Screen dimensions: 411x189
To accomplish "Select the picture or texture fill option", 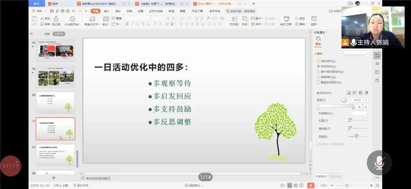I will (x=319, y=71).
